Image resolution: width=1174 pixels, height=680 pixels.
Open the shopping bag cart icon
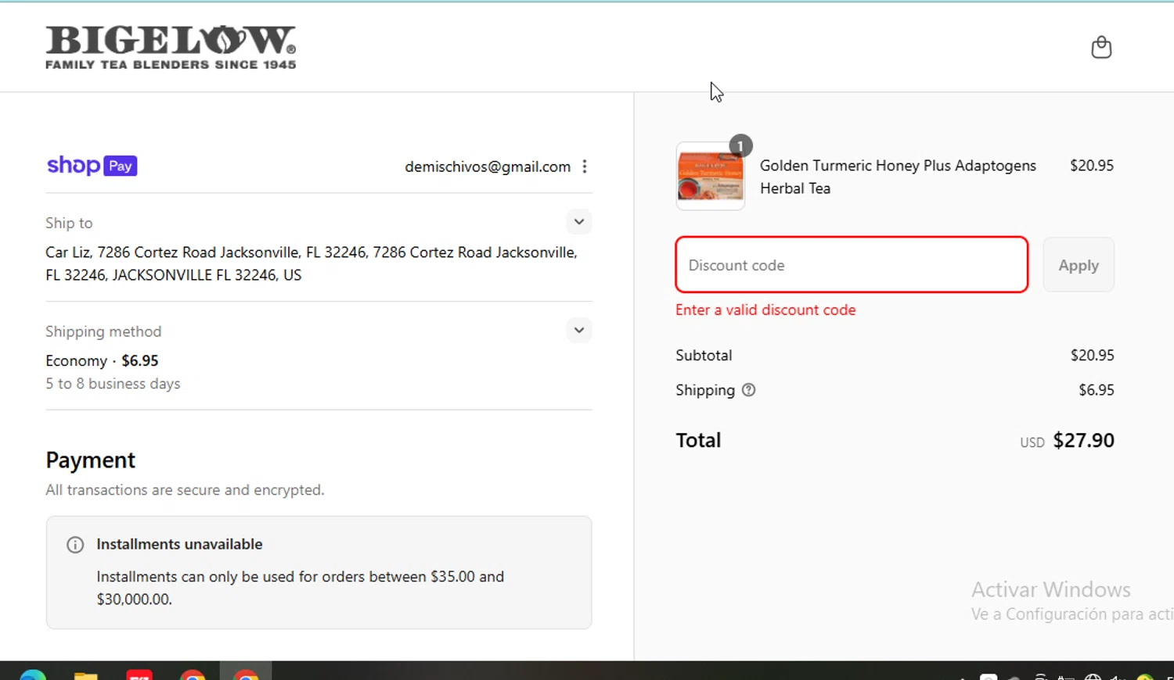coord(1101,48)
